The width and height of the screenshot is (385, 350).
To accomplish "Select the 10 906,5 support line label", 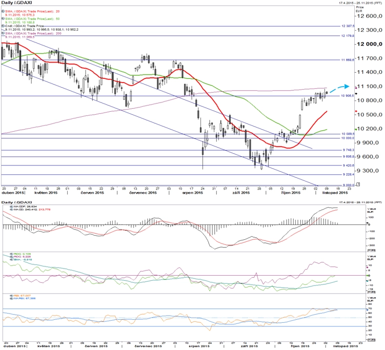I will point(348,96).
